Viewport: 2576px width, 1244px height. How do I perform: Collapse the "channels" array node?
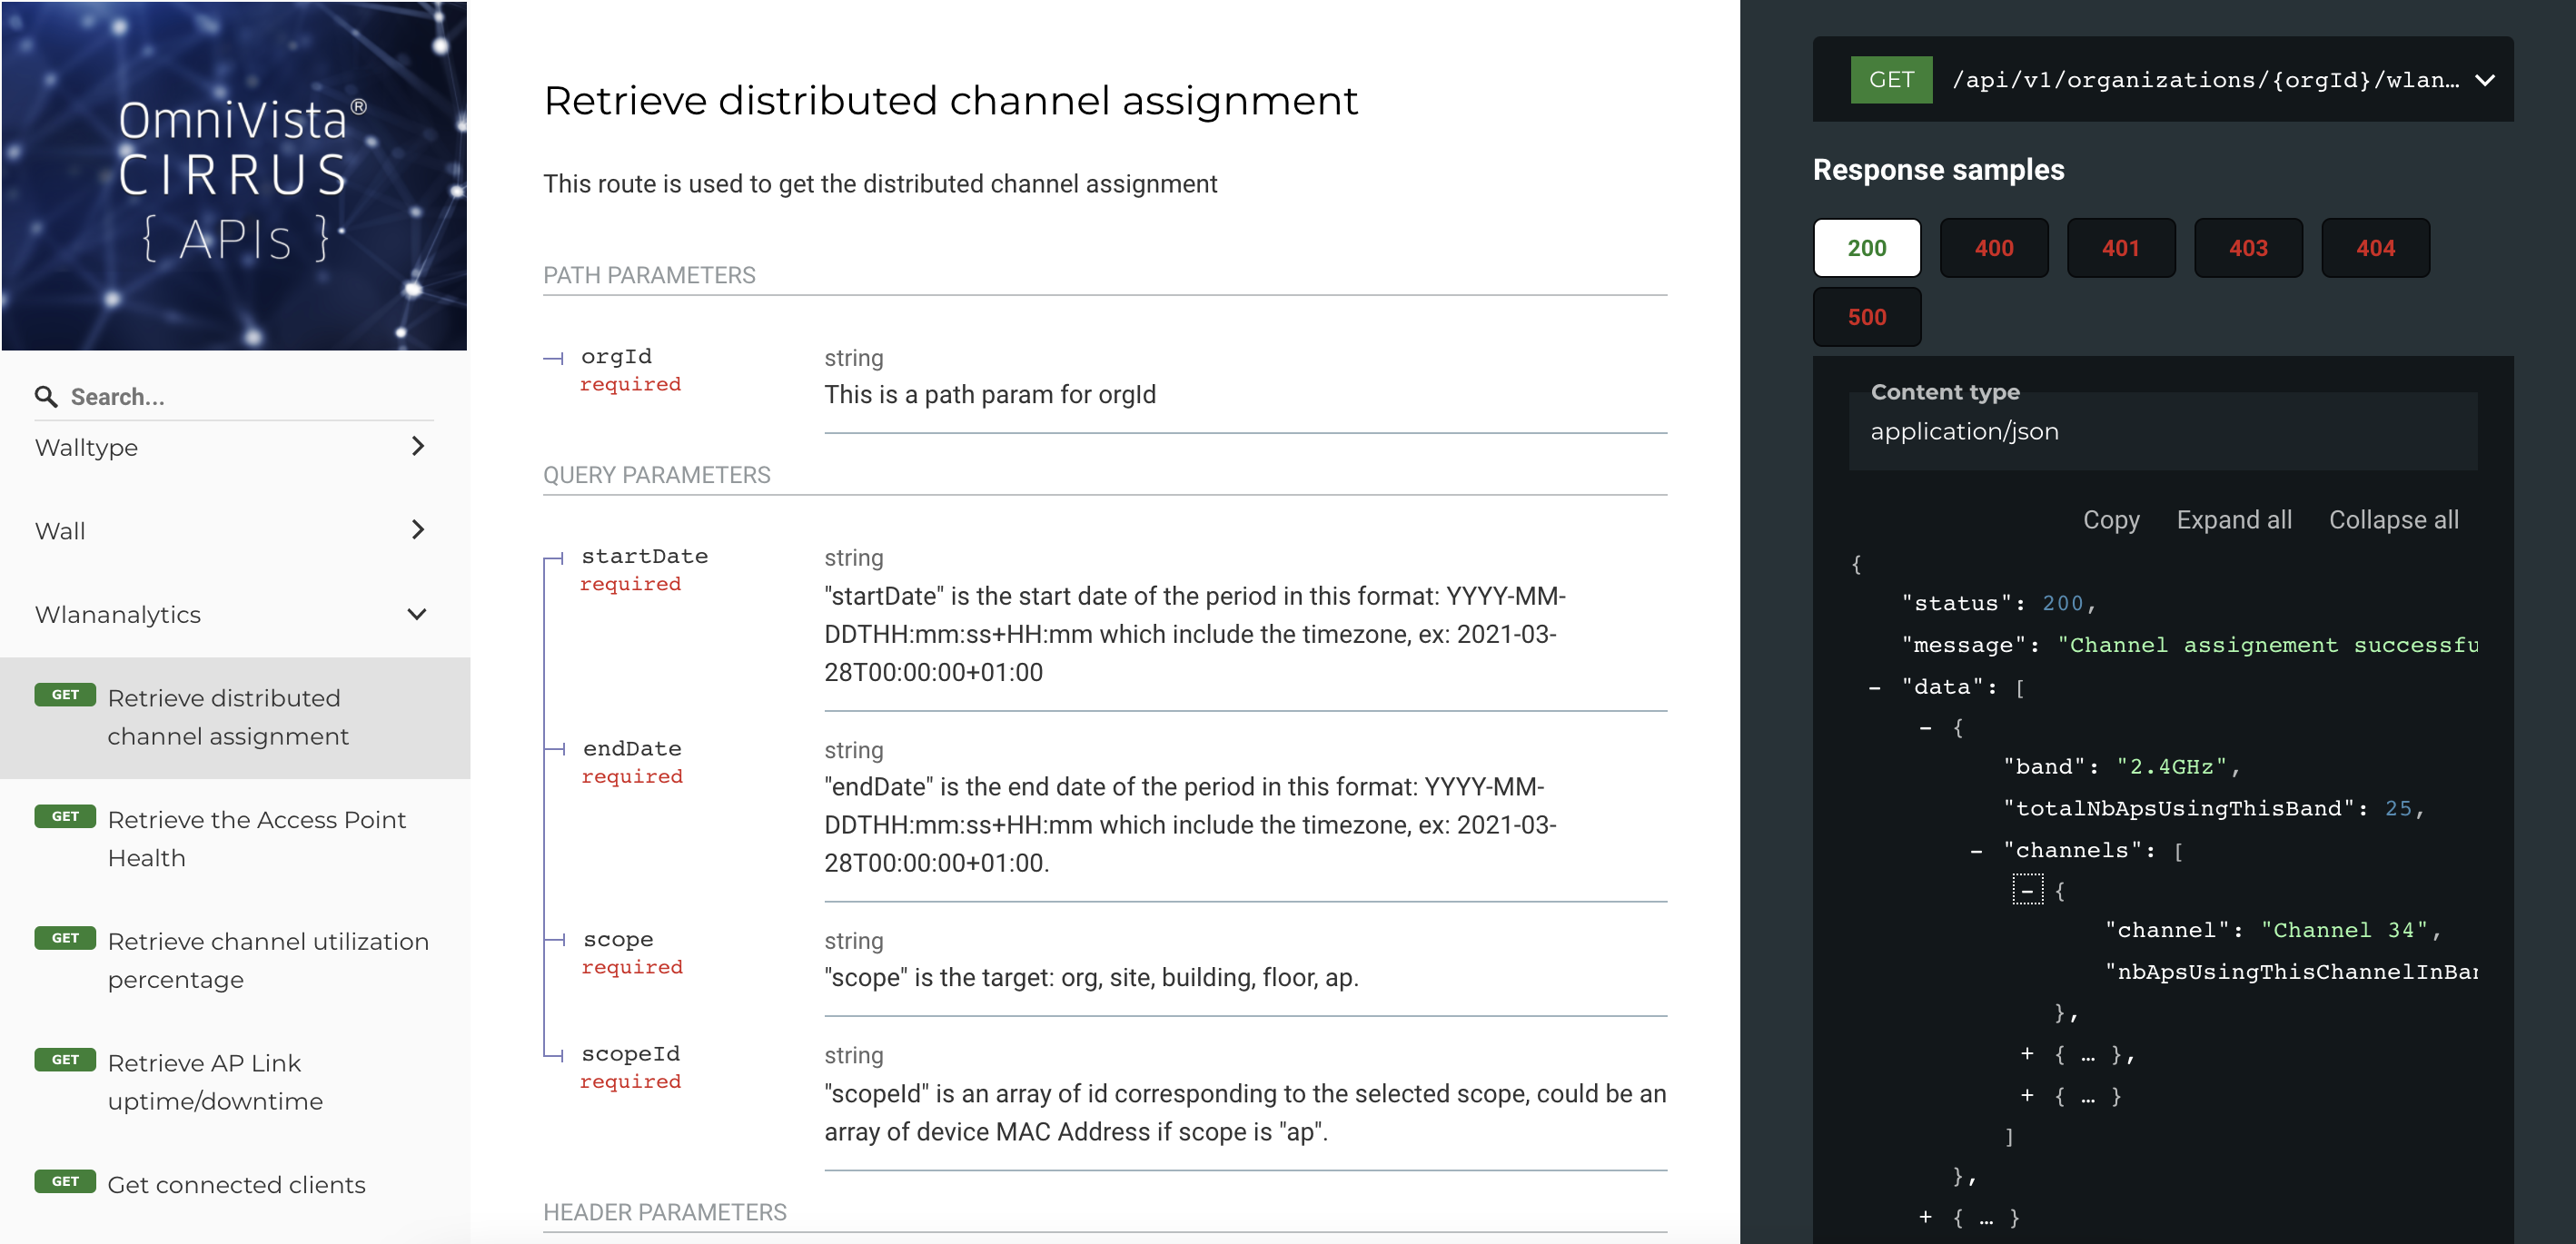pos(1976,852)
